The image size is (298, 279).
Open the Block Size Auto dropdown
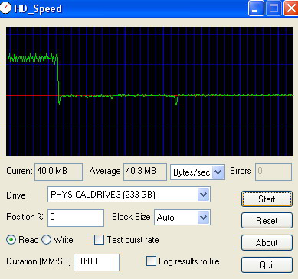[203, 218]
